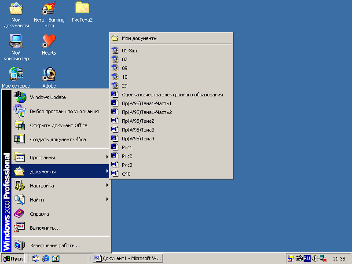Click the Windows Update globe icon
Screen dimensions: 352x264
[x=20, y=97]
